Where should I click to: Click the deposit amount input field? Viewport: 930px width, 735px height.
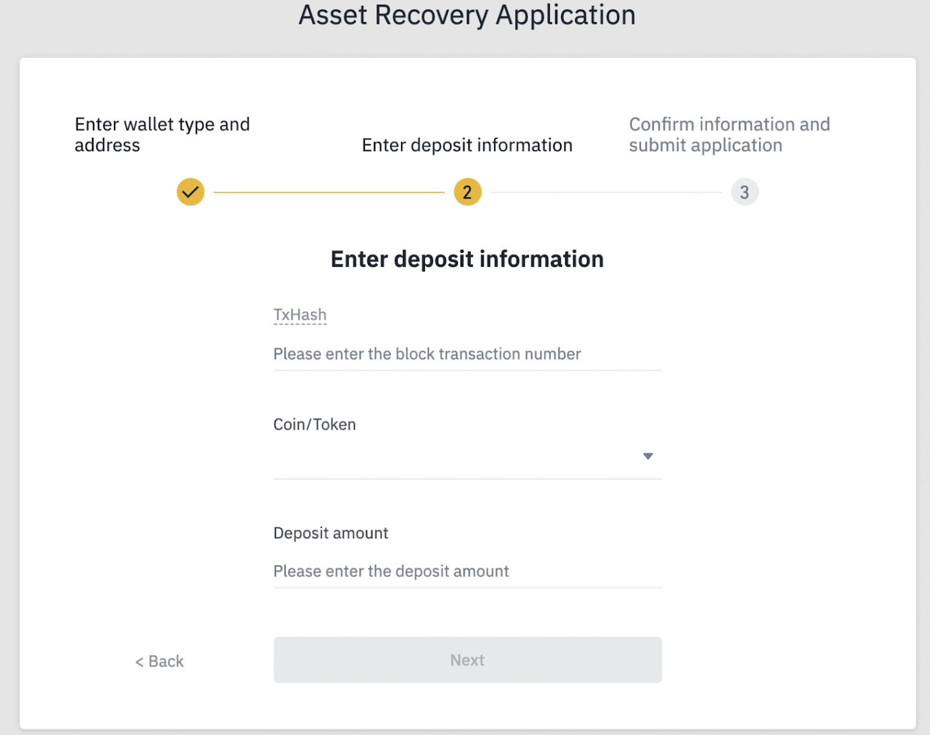[467, 571]
